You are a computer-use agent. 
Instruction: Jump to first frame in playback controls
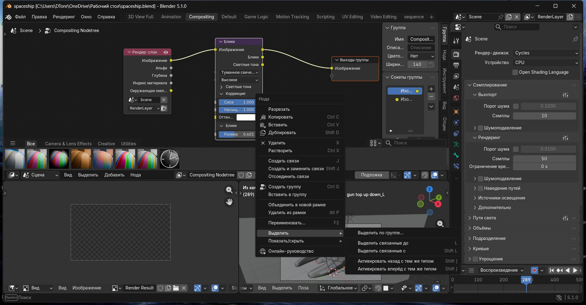551,270
